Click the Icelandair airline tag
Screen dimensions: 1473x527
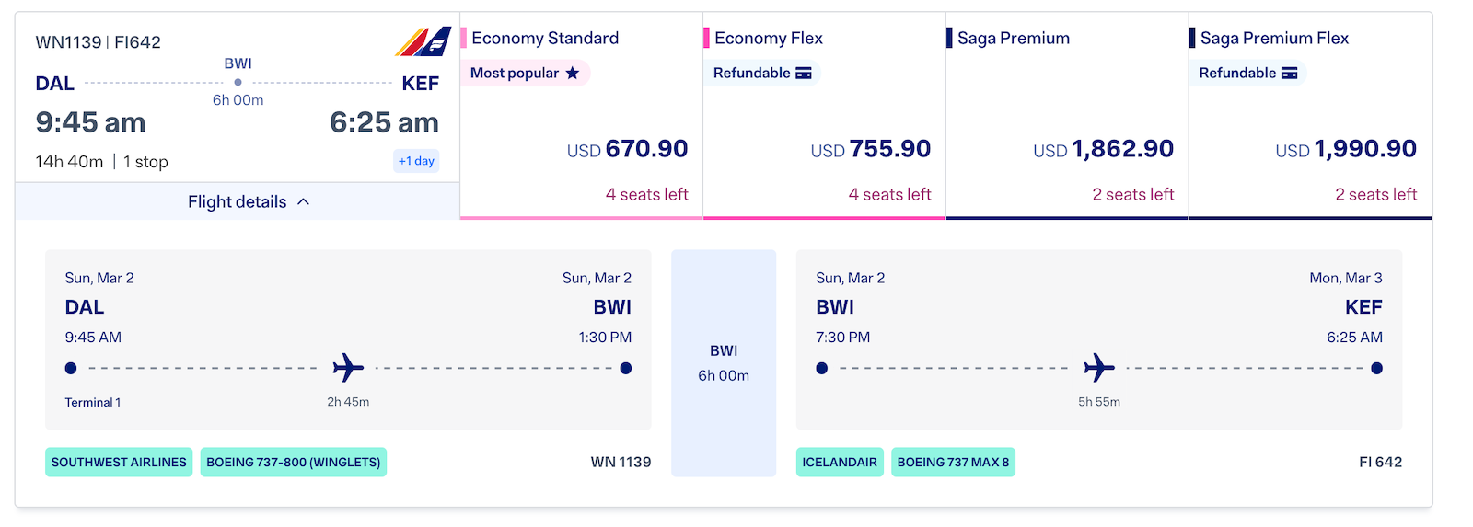tap(840, 462)
